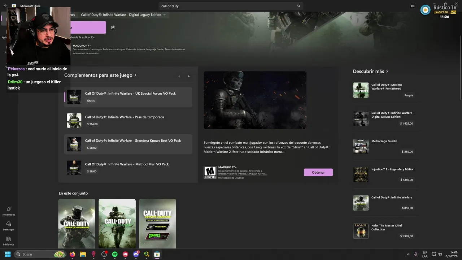Open Discord from the taskbar
Screen dimensions: 462x260
tap(136, 254)
